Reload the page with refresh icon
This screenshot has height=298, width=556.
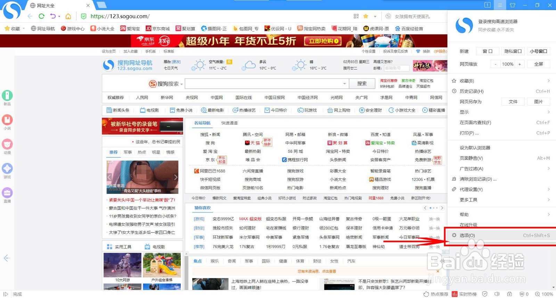point(41,16)
